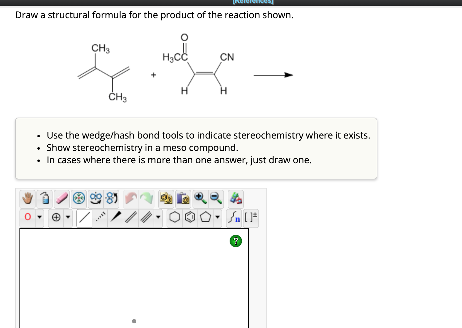
Task: Click inside the drawing canvas
Action: (x=134, y=278)
